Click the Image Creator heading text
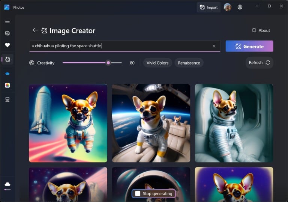This screenshot has width=288, height=202. click(x=72, y=30)
